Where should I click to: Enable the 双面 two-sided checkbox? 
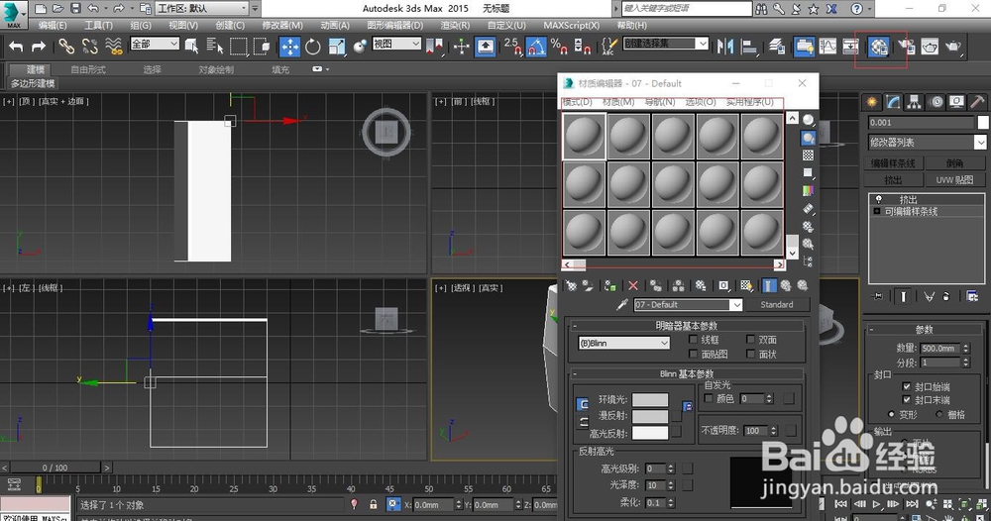pos(750,340)
